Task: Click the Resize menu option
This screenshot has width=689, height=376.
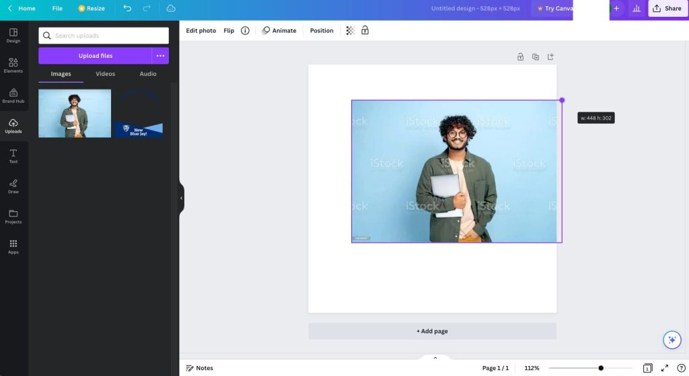Action: [x=91, y=8]
